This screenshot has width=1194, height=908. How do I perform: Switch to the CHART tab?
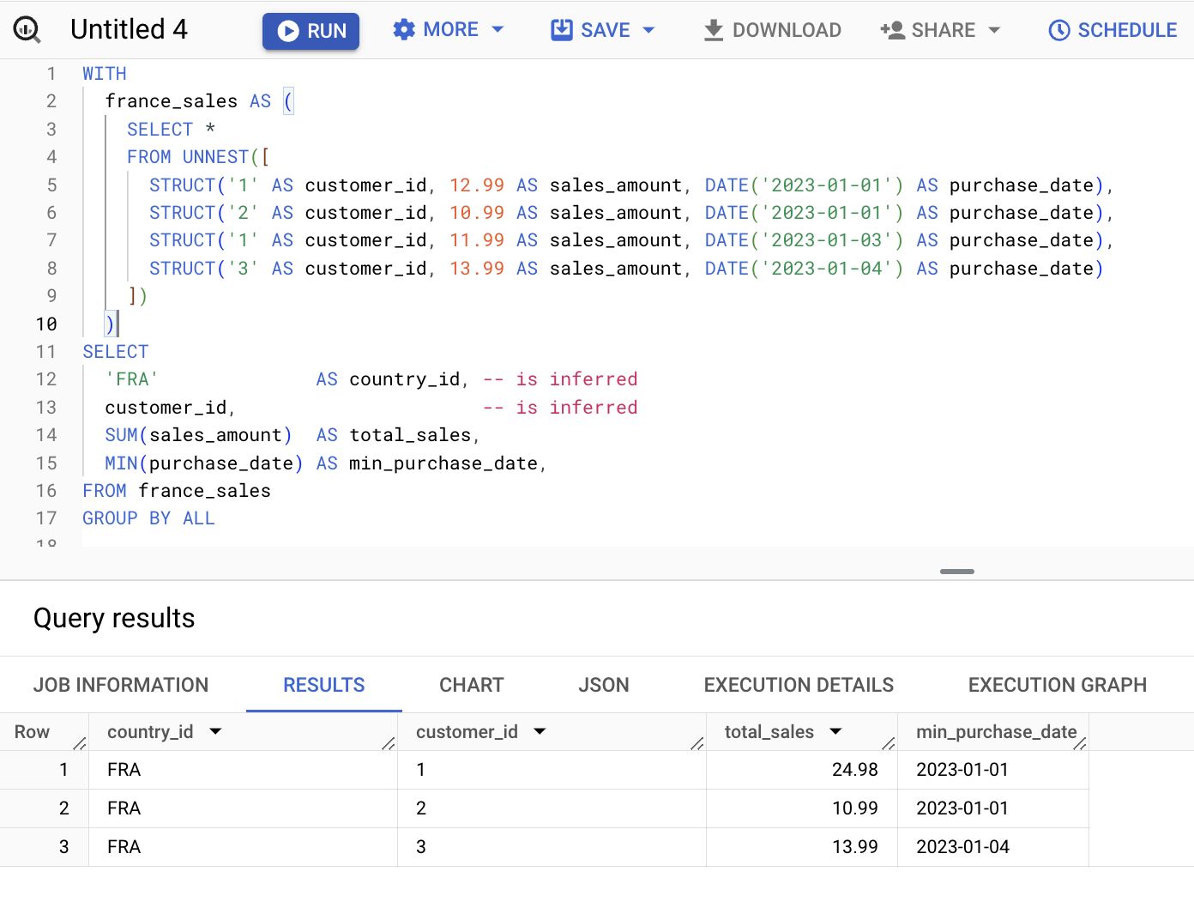[470, 685]
